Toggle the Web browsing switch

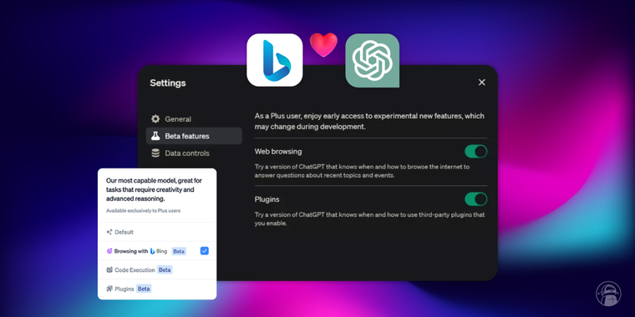tap(476, 152)
